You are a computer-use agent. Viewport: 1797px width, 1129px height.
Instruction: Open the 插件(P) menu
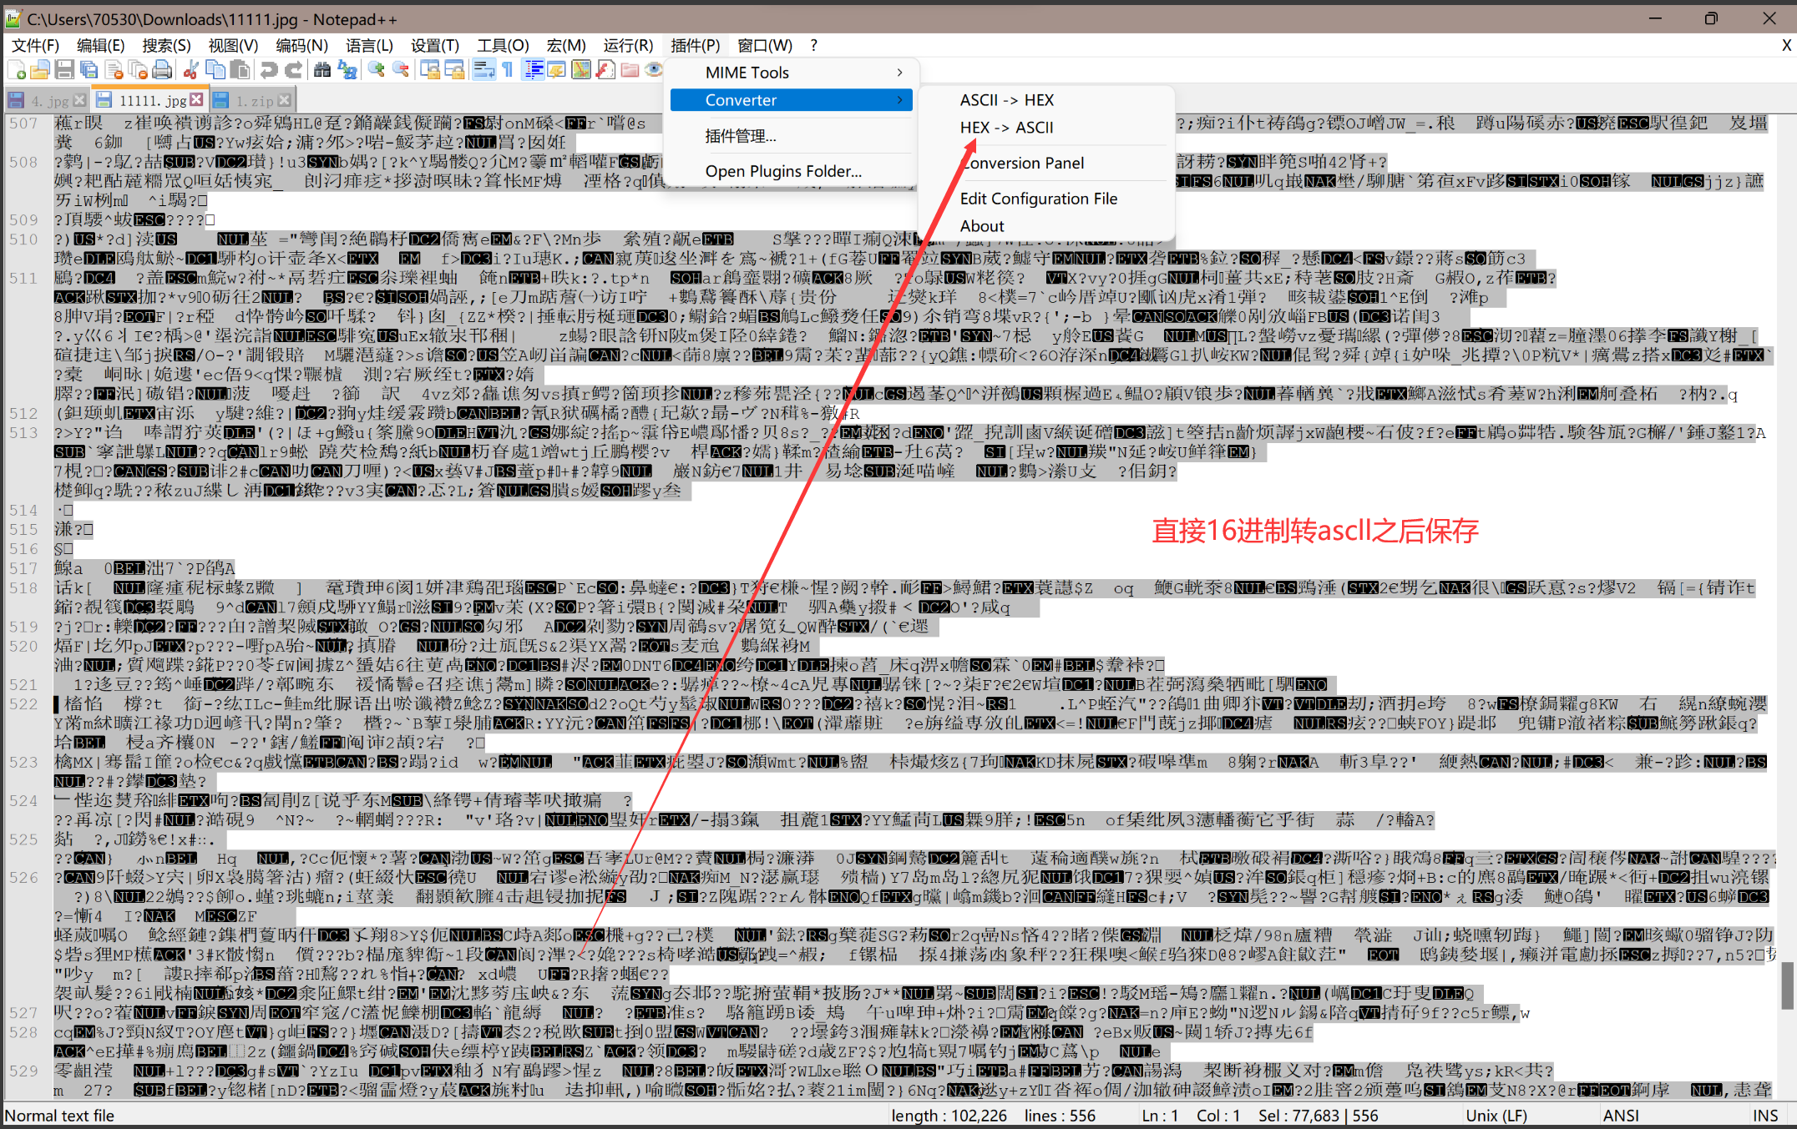(695, 45)
